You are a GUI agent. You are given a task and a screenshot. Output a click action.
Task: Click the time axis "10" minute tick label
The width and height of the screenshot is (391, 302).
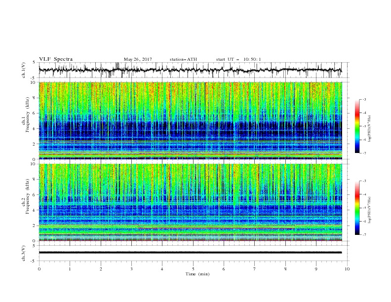[x=347, y=269]
